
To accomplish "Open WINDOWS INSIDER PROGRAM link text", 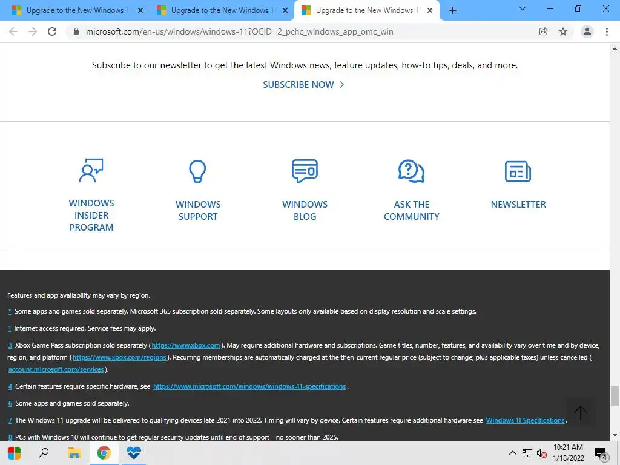I will tap(91, 215).
